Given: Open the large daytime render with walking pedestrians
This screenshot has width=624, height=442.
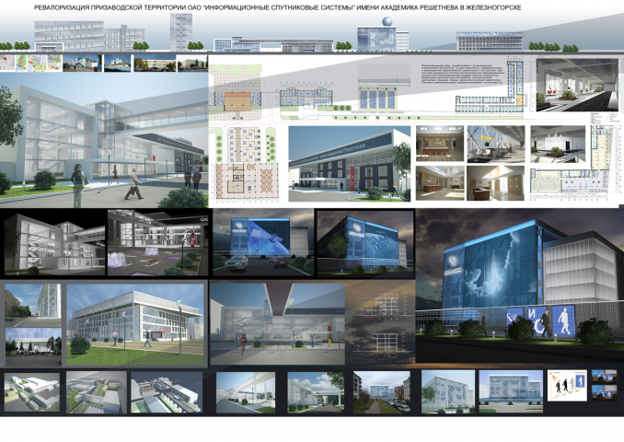Looking at the screenshot, I should click(x=104, y=140).
